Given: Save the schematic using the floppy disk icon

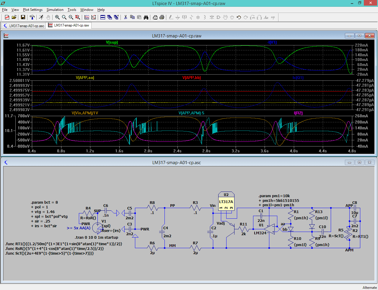Looking at the screenshot, I should [x=23, y=17].
